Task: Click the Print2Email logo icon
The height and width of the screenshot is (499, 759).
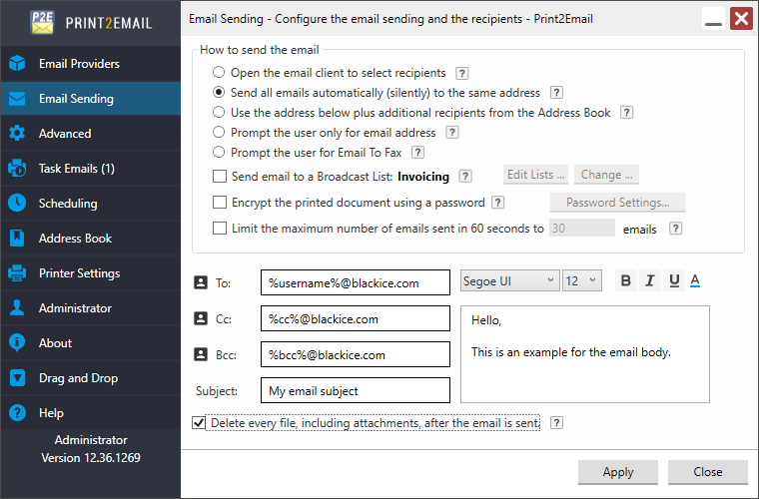Action: (42, 22)
